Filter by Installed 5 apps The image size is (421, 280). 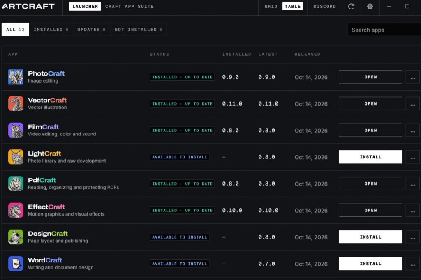[x=51, y=30]
